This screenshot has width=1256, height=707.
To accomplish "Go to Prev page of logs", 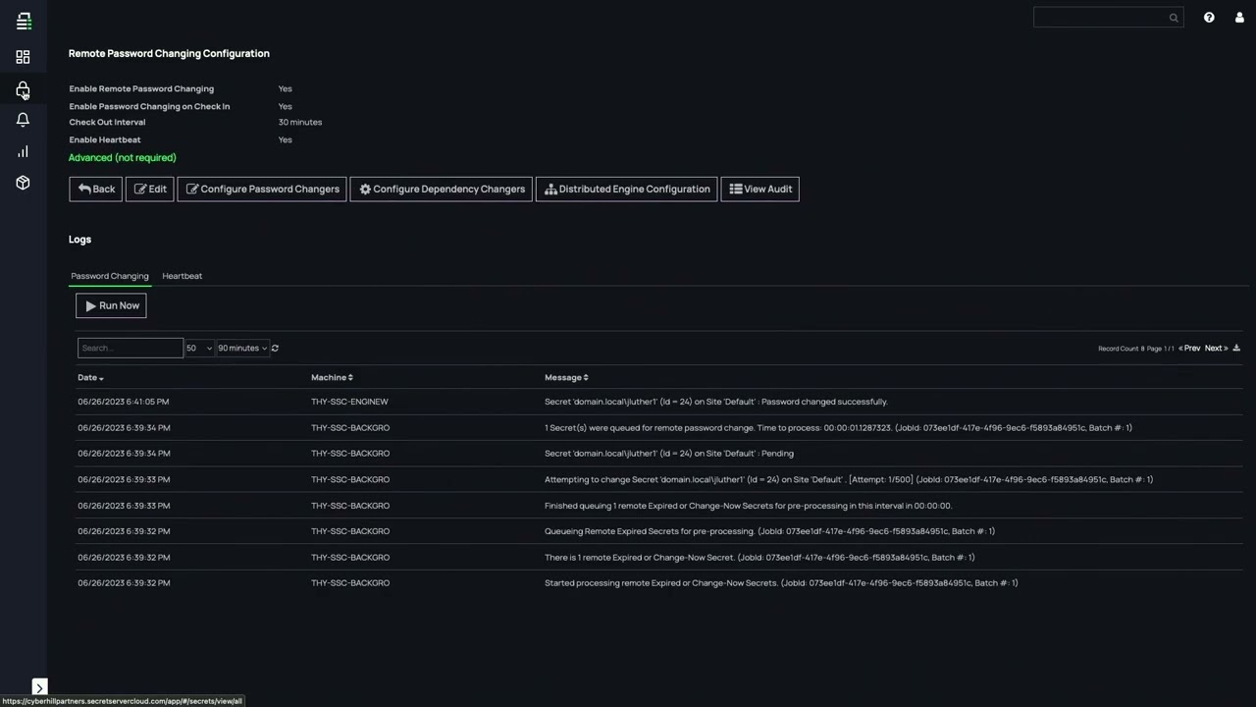I will (x=1189, y=349).
